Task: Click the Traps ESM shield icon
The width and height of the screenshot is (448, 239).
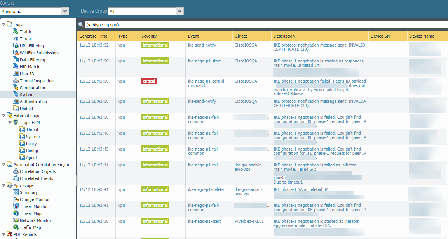Action: point(16,123)
